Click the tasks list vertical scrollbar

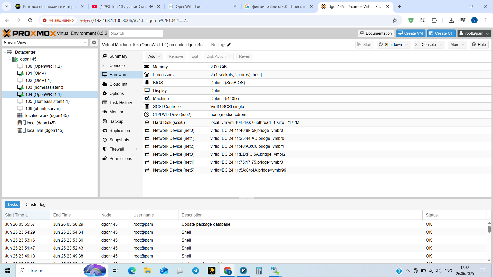[489, 229]
